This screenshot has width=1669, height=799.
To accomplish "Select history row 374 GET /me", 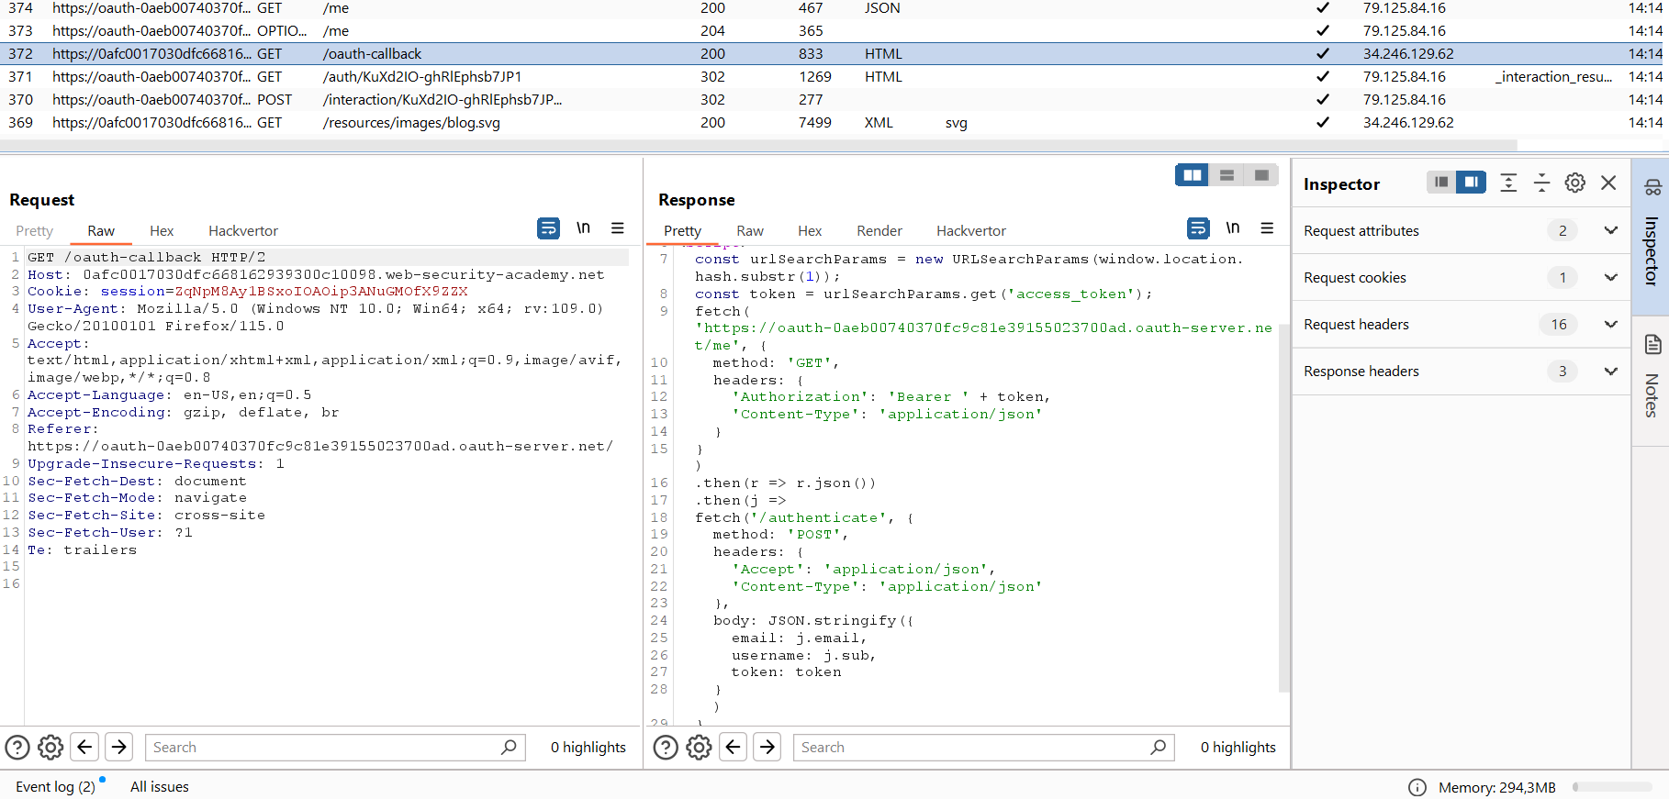I will pos(834,8).
